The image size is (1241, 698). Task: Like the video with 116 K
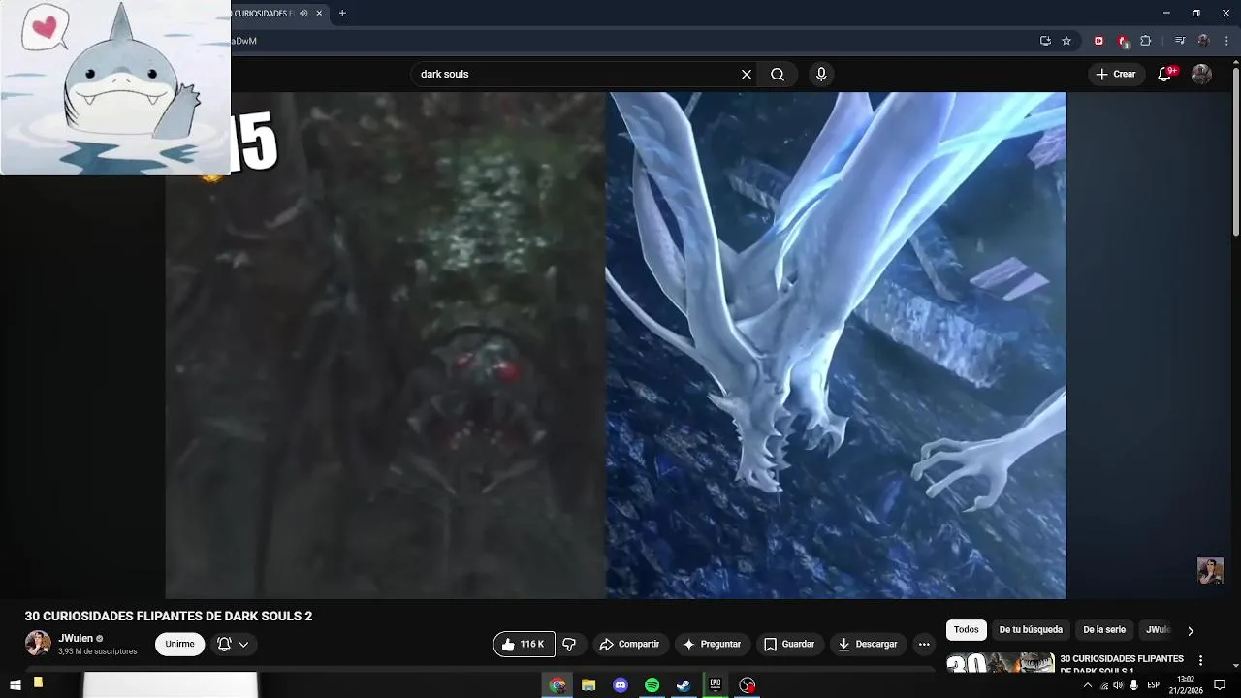(524, 644)
